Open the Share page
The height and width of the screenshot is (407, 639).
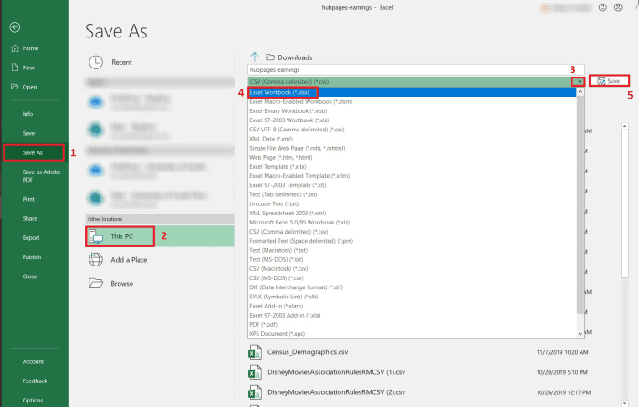click(x=30, y=218)
